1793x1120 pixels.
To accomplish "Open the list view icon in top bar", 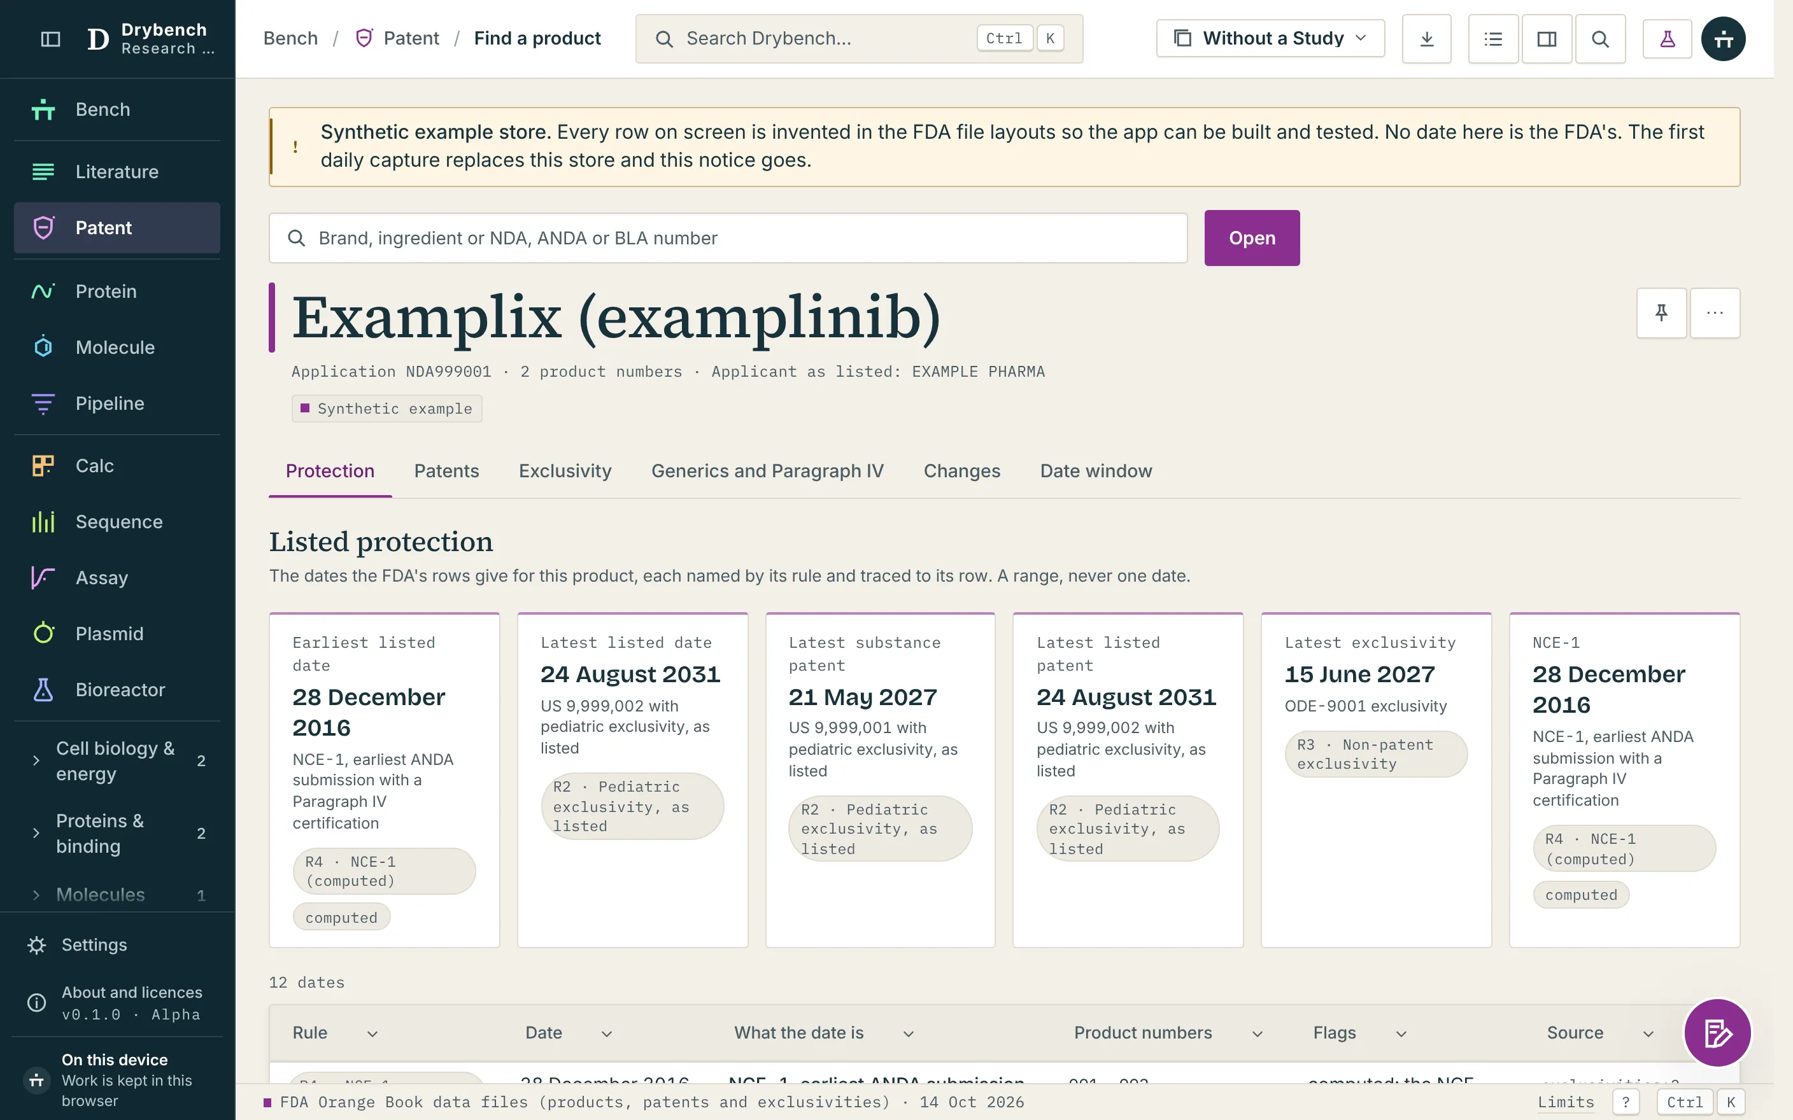I will (1493, 39).
